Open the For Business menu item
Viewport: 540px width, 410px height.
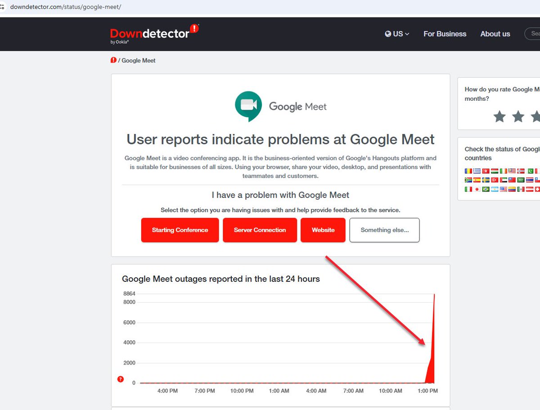coord(445,34)
